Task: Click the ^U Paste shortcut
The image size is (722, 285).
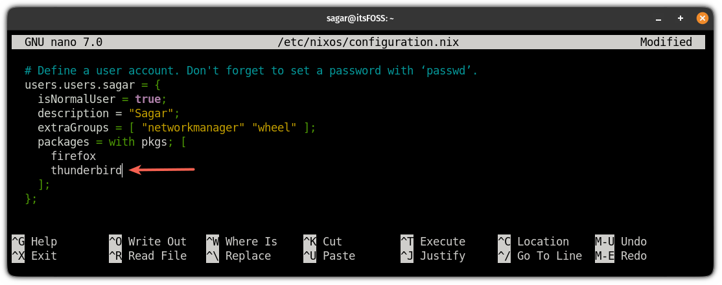Action: (x=329, y=256)
